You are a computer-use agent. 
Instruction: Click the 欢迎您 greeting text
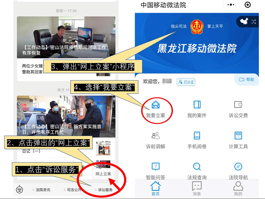(x=151, y=81)
